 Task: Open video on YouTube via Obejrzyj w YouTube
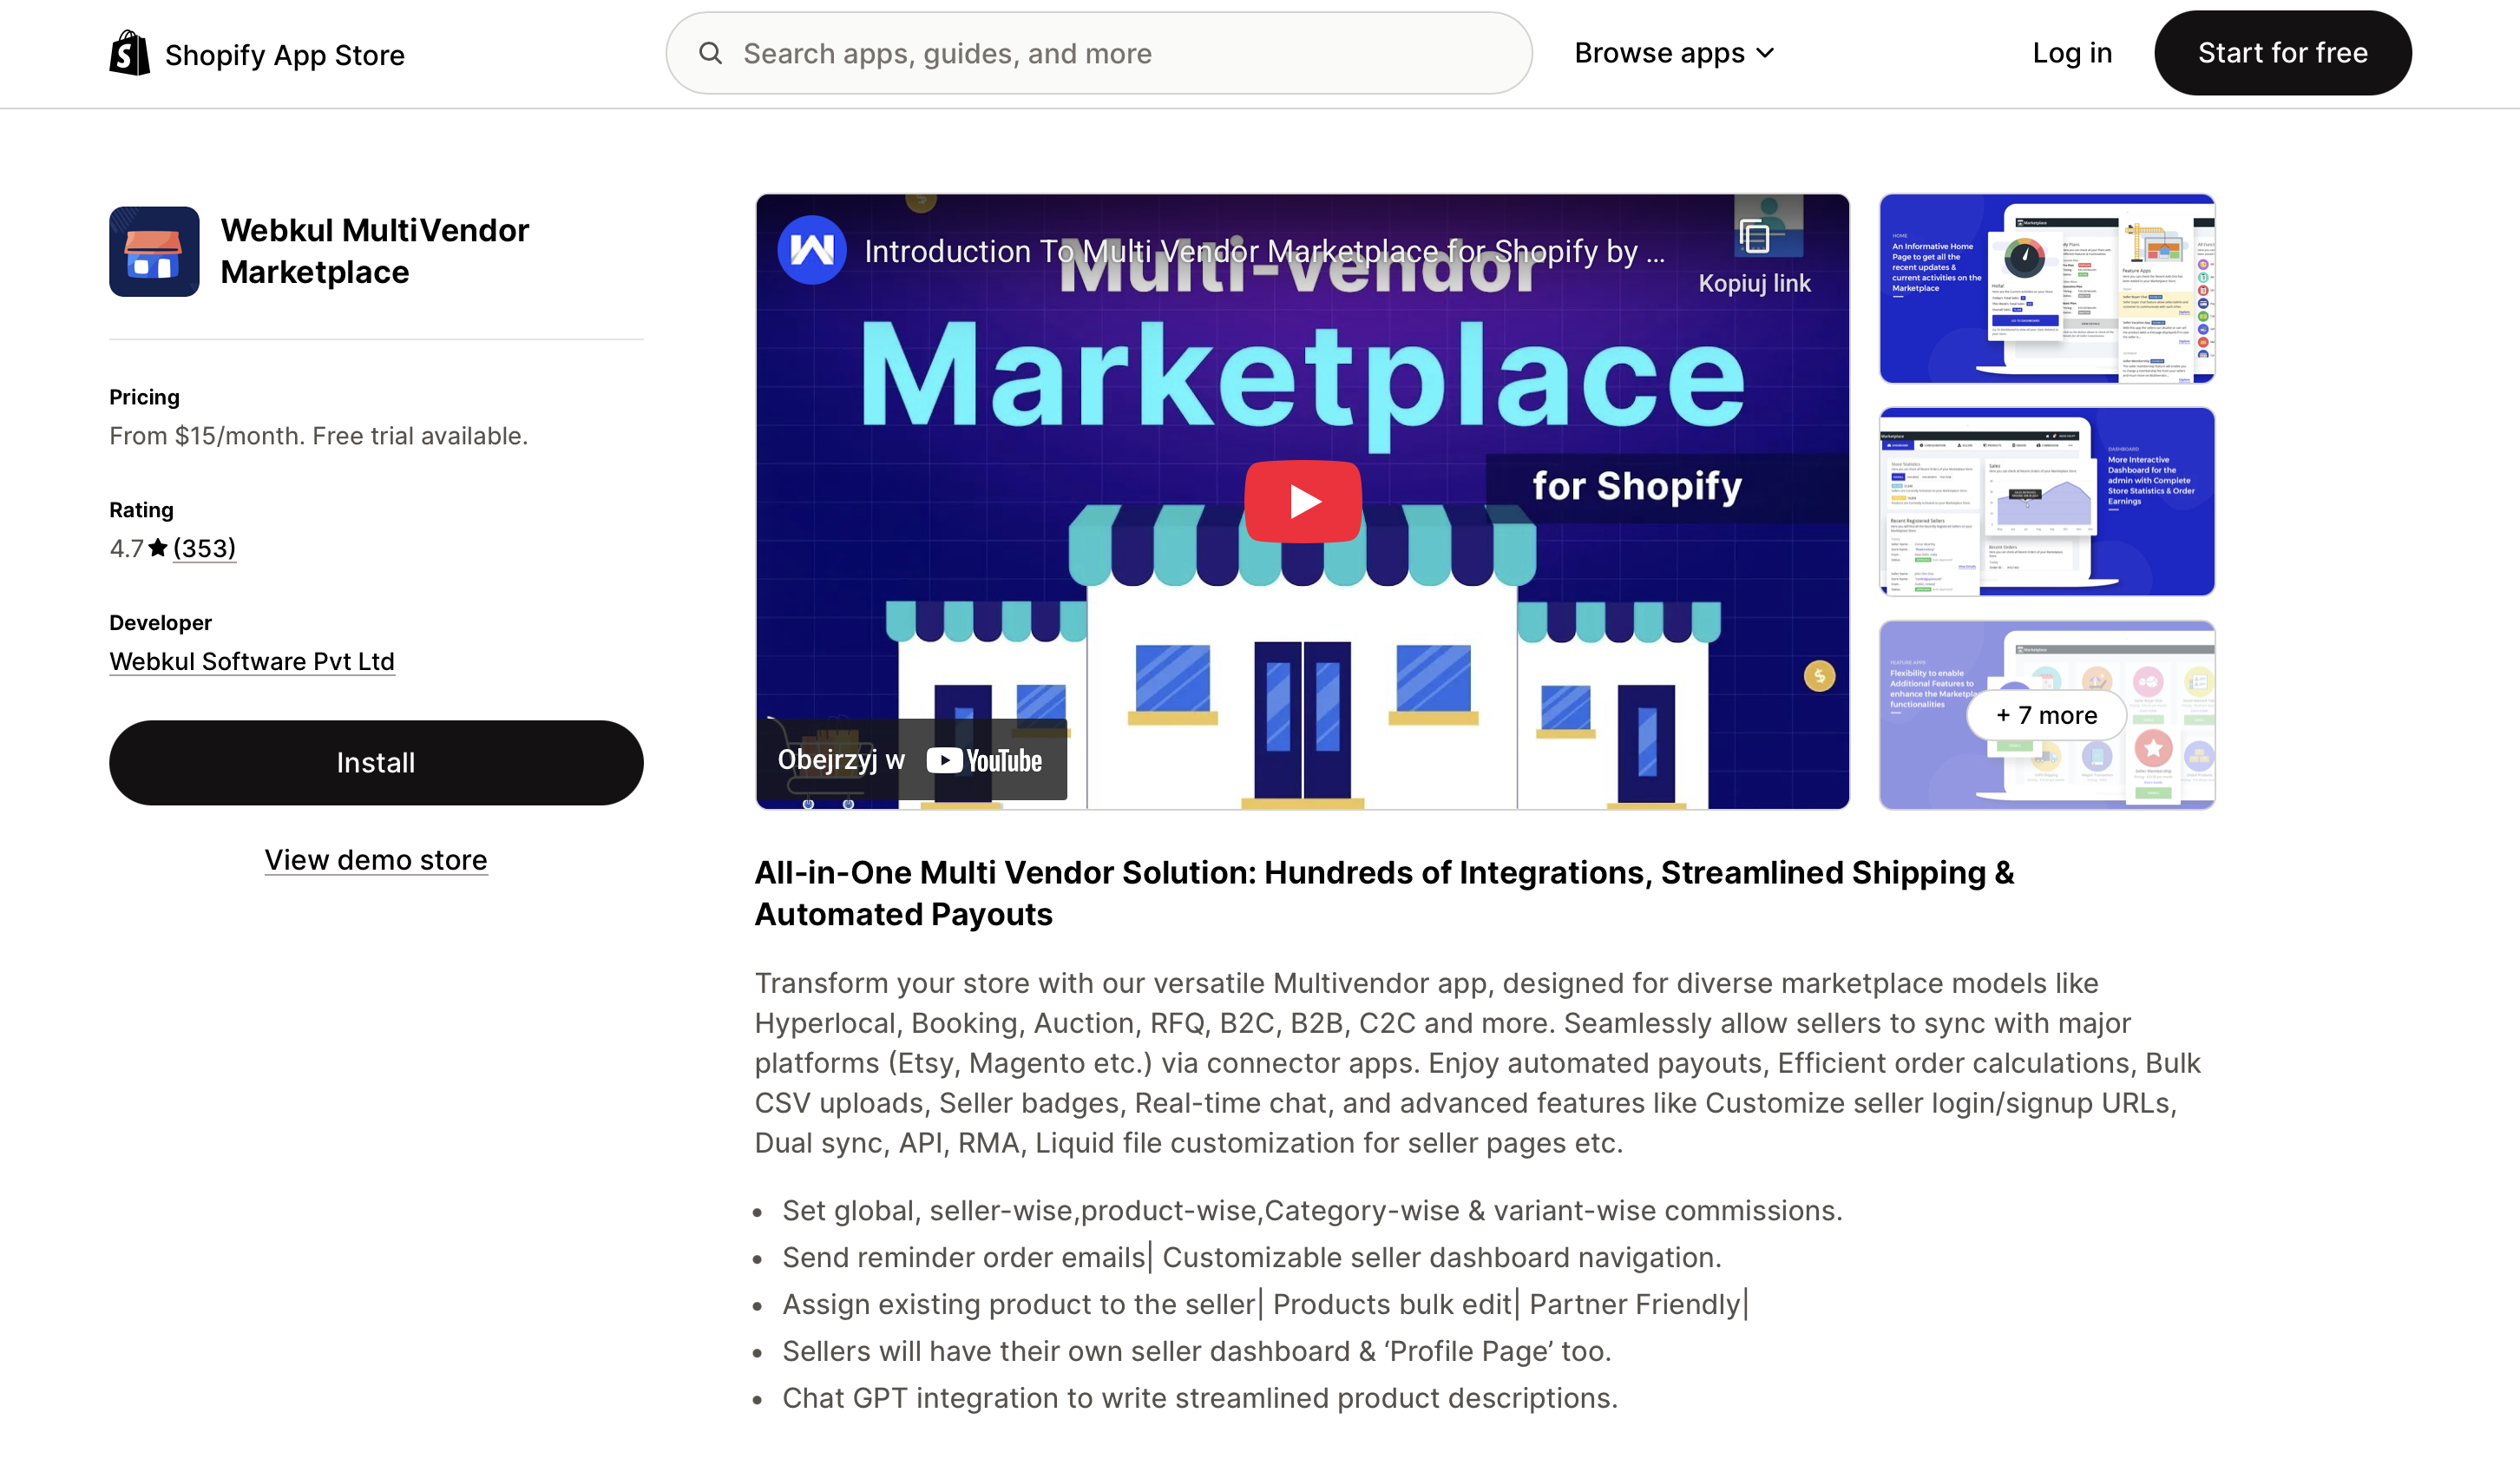tap(911, 760)
